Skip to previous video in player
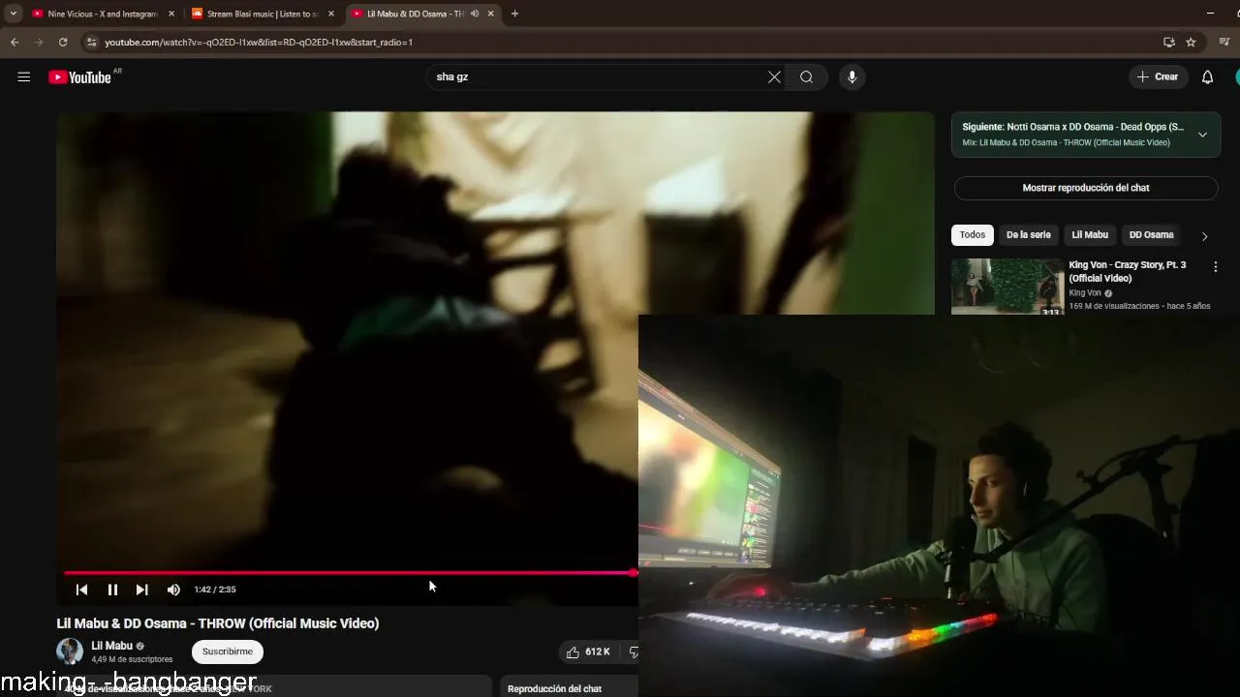The height and width of the screenshot is (697, 1240). coord(81,590)
